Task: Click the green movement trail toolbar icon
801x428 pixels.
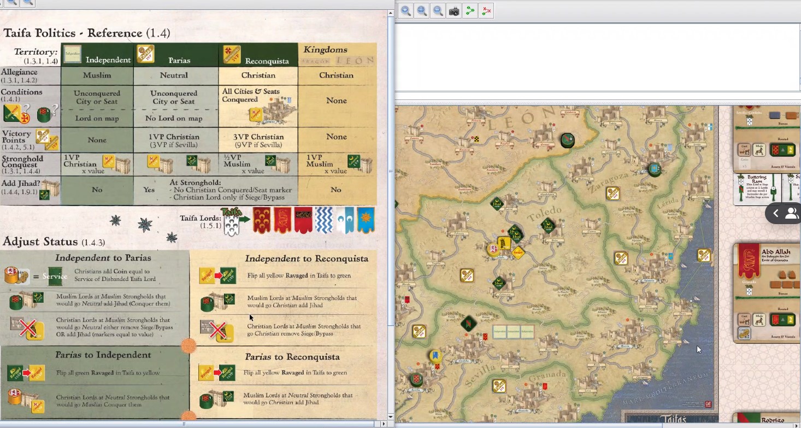Action: pos(470,10)
